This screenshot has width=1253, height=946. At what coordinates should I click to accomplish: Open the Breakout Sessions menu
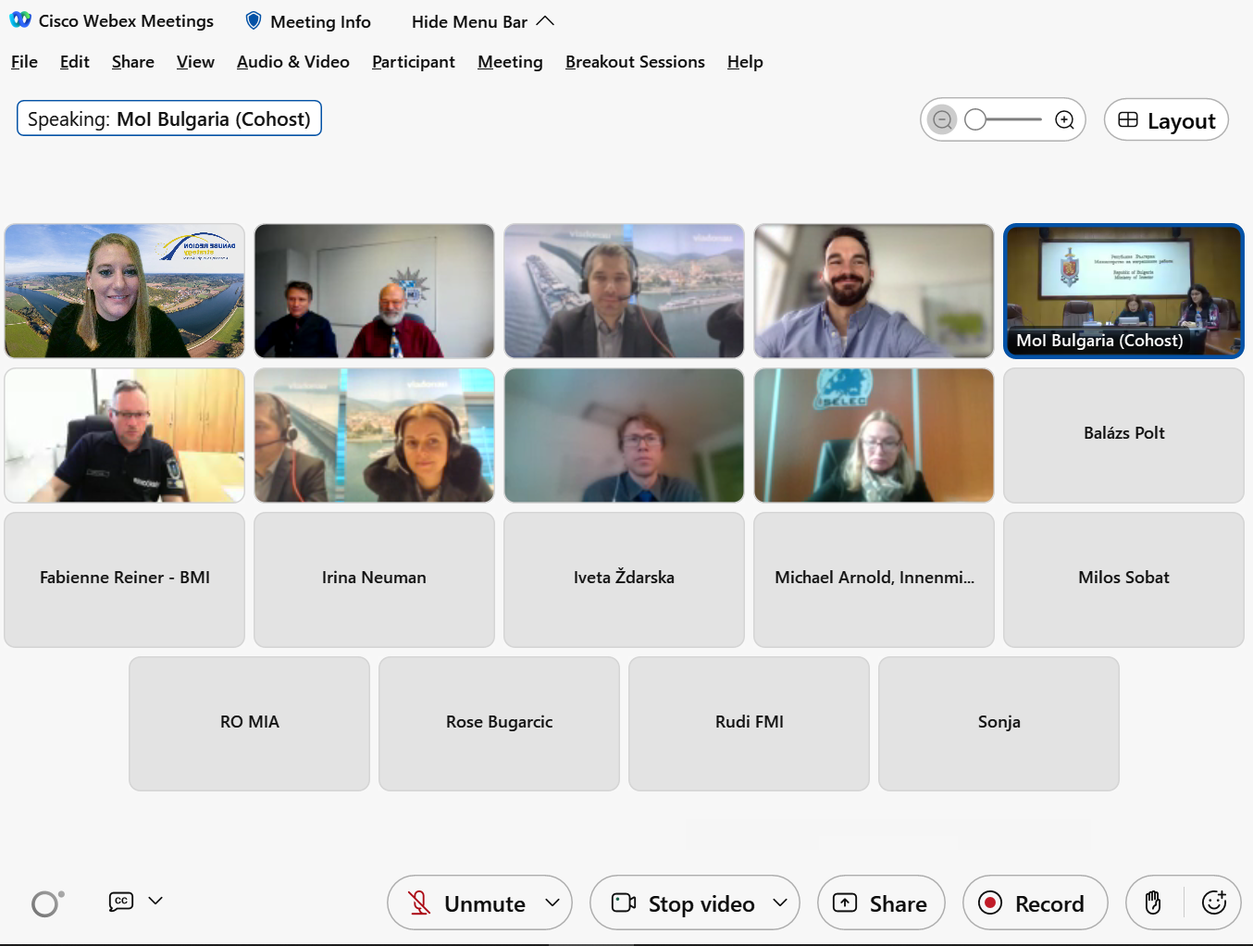click(635, 62)
